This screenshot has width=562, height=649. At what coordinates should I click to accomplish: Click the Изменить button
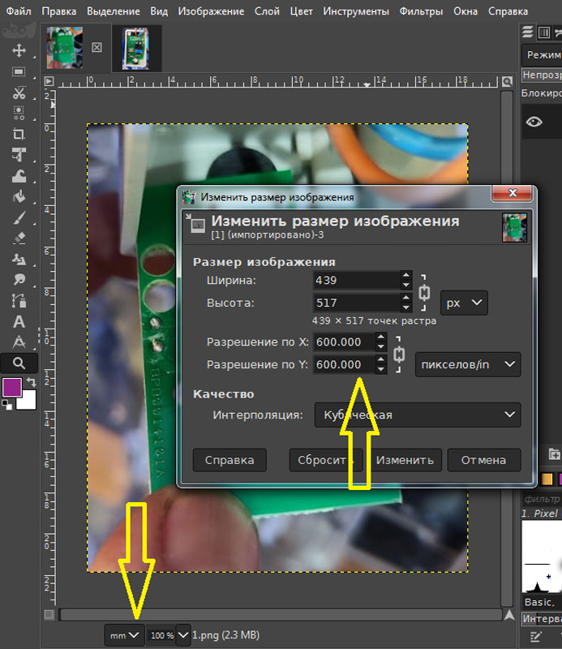click(405, 460)
